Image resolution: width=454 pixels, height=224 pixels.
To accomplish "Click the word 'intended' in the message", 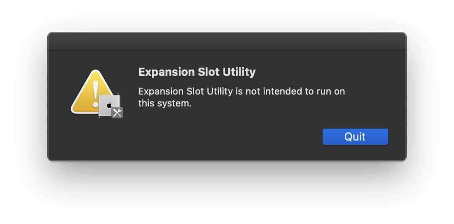I will [x=283, y=92].
